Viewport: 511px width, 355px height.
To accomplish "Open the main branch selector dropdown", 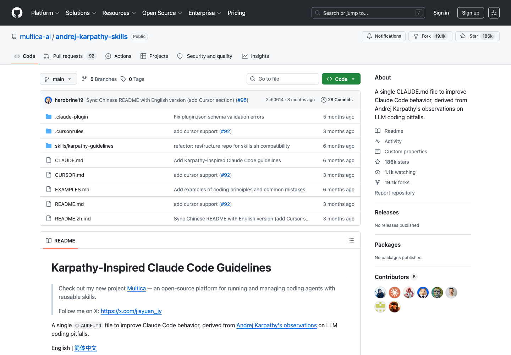I will pyautogui.click(x=58, y=79).
